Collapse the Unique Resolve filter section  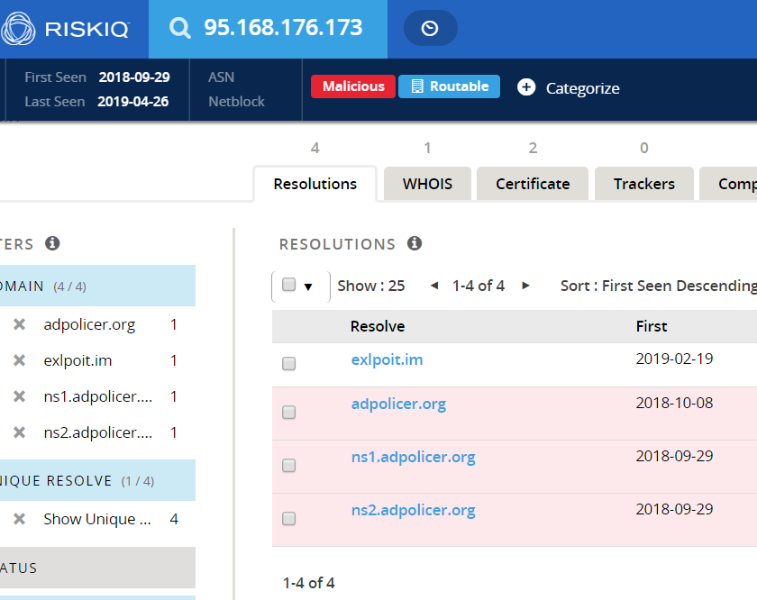pyautogui.click(x=97, y=480)
